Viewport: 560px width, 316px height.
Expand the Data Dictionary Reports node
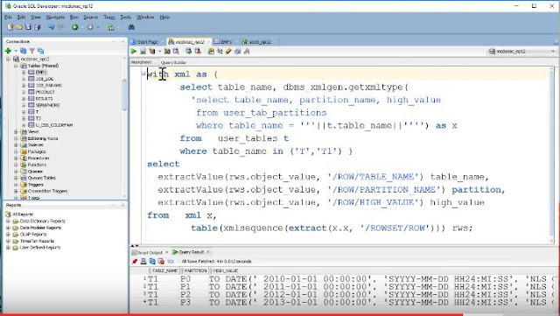click(8, 221)
